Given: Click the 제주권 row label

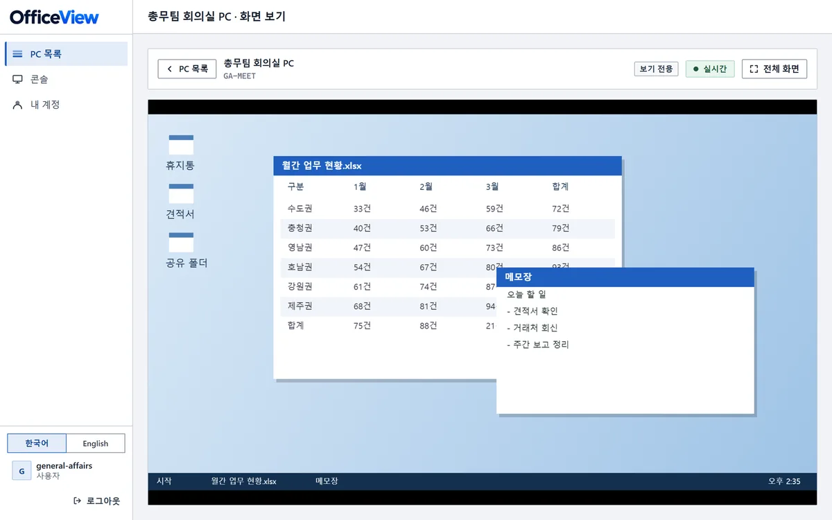Looking at the screenshot, I should tap(300, 306).
